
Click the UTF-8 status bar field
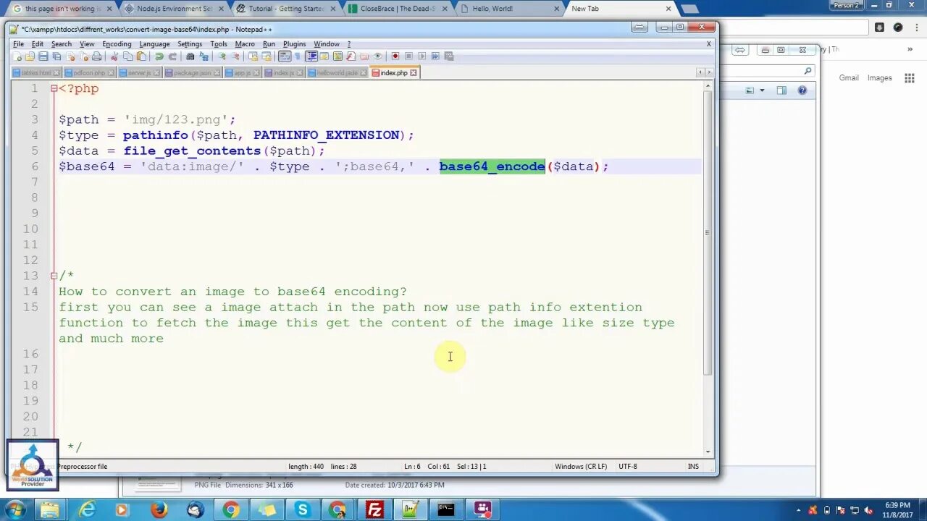(628, 467)
